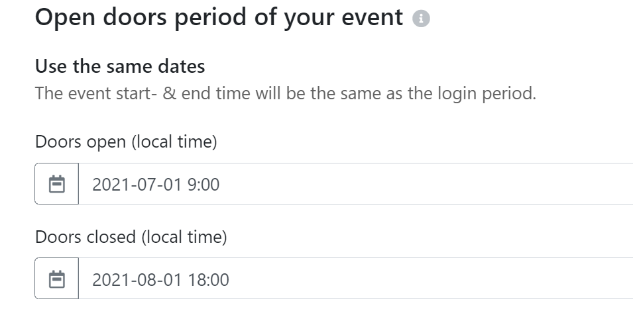The height and width of the screenshot is (319, 633).
Task: Click the login period description text
Action: coord(285,93)
